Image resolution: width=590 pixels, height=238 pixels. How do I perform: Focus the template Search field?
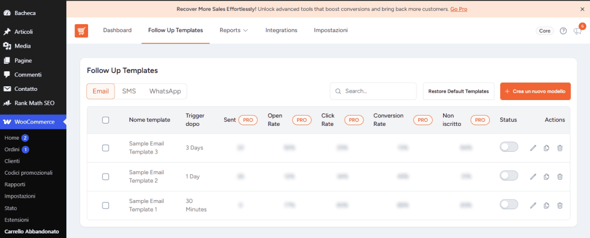(x=373, y=91)
